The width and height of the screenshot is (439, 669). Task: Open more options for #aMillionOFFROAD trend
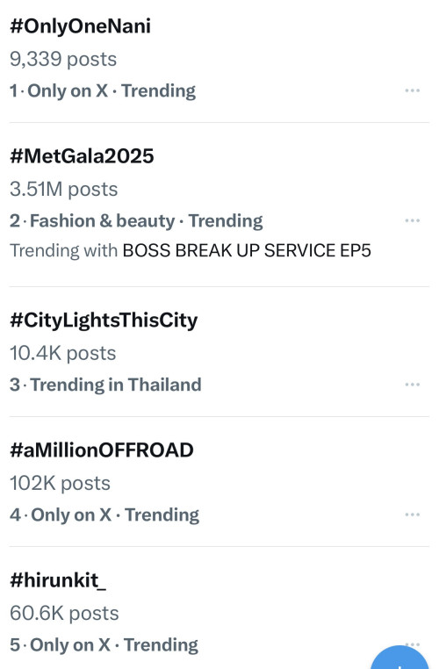tap(412, 514)
